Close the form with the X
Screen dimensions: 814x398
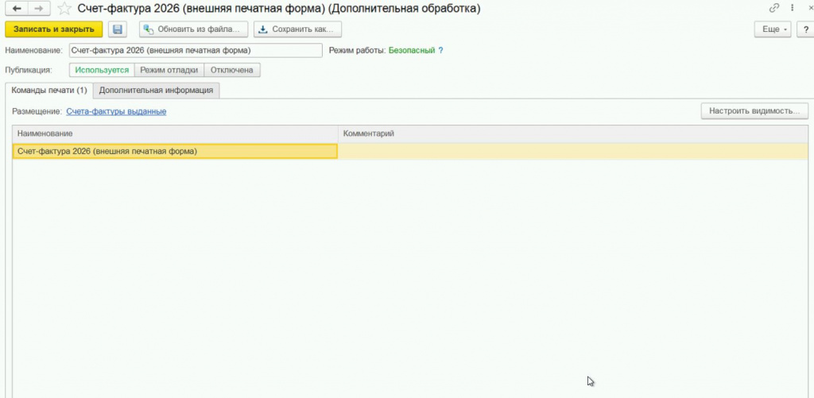tap(811, 8)
